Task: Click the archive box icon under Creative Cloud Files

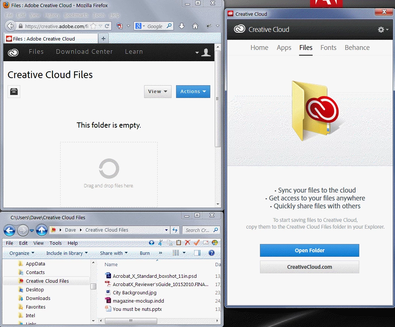Action: coord(14,91)
